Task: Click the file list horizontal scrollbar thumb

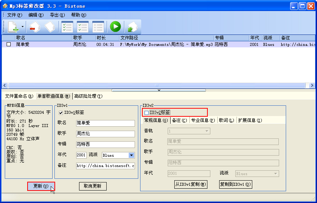Action: (x=157, y=85)
